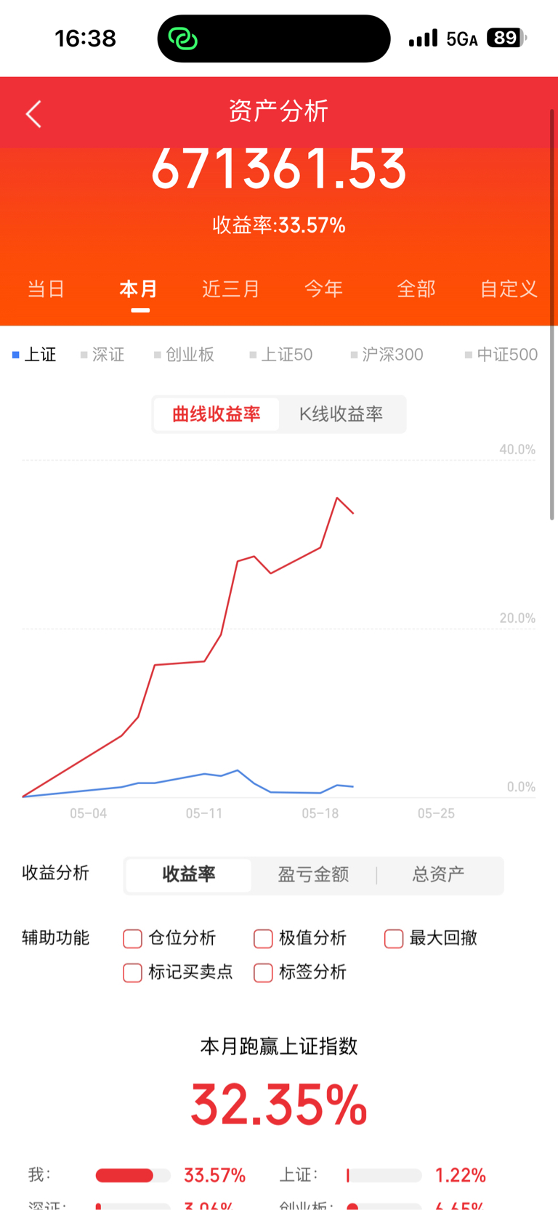Image resolution: width=558 pixels, height=1210 pixels.
Task: Select the 沪深300 index legend
Action: tap(387, 355)
